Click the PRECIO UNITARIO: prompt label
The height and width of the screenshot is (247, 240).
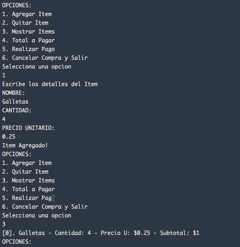tap(28, 128)
